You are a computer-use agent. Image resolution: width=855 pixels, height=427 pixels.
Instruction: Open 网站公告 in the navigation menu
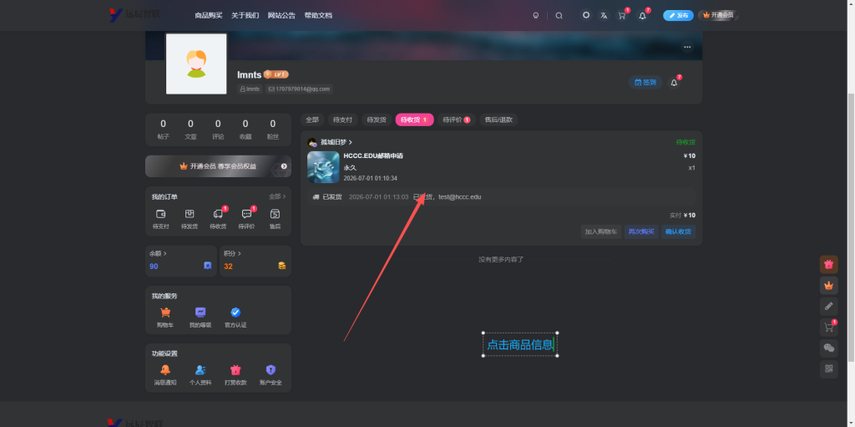pyautogui.click(x=281, y=15)
